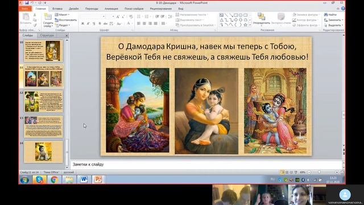Open the Customize Quick Access Toolbar arrow
Screen dimensions: 364x205
tap(45, 3)
